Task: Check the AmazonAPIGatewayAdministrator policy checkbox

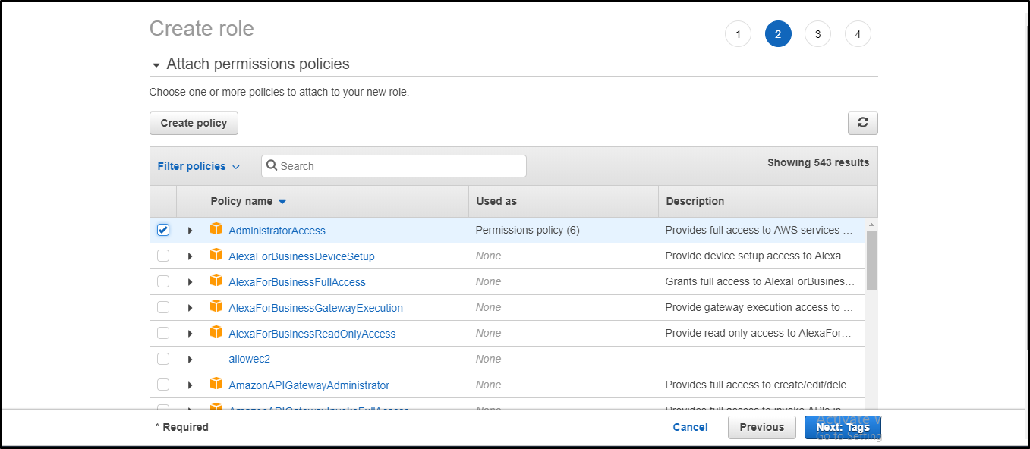Action: coord(163,385)
